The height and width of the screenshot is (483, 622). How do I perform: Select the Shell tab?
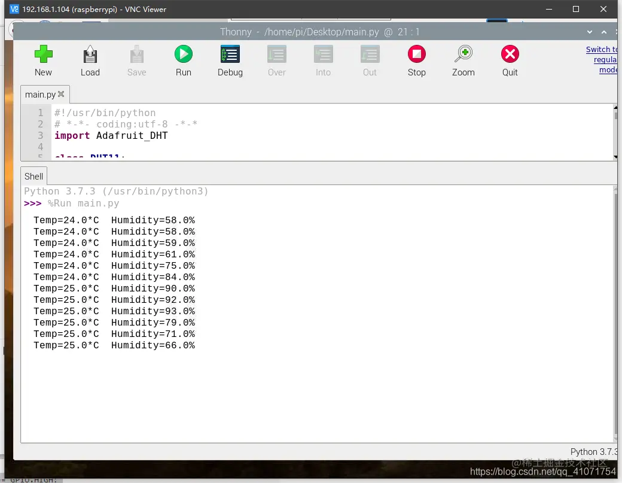coord(33,176)
